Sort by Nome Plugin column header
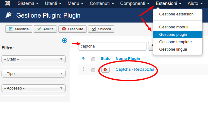The height and width of the screenshot is (117, 208). click(x=128, y=58)
